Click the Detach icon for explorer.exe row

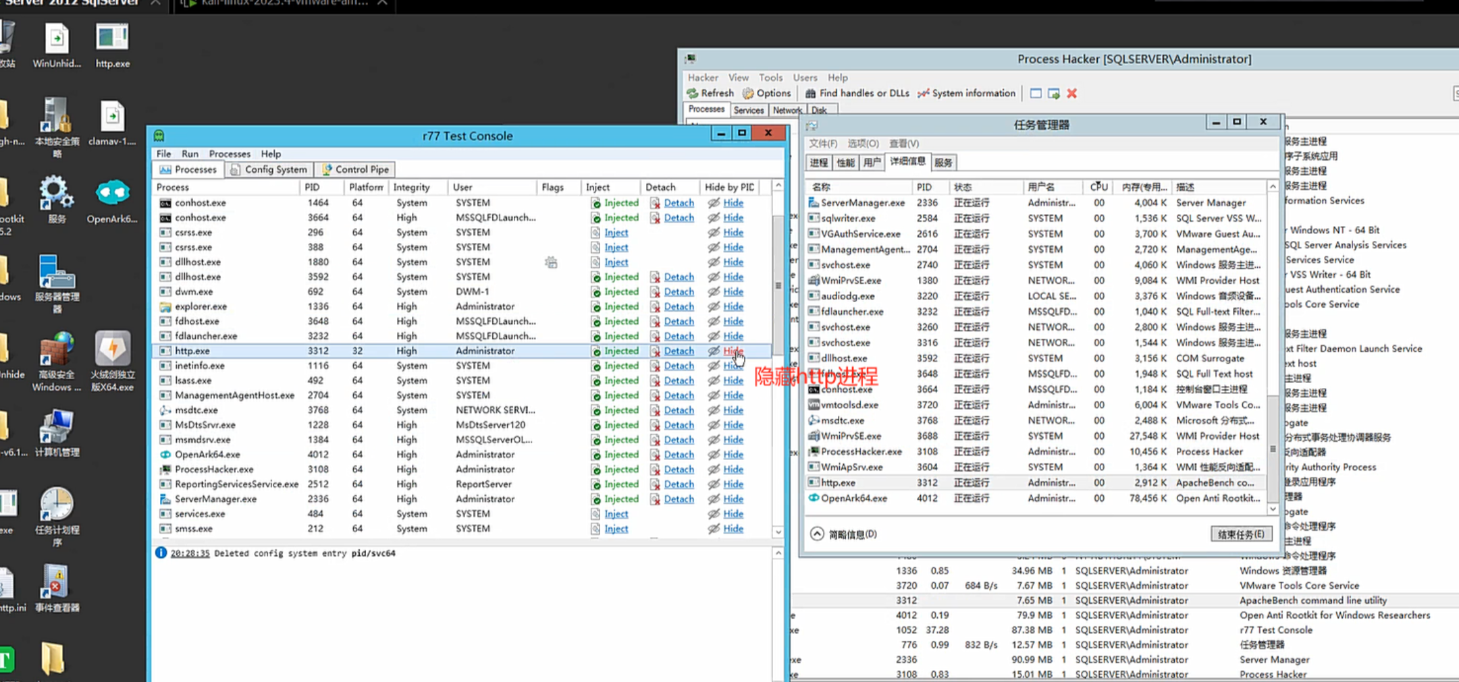[x=655, y=306]
